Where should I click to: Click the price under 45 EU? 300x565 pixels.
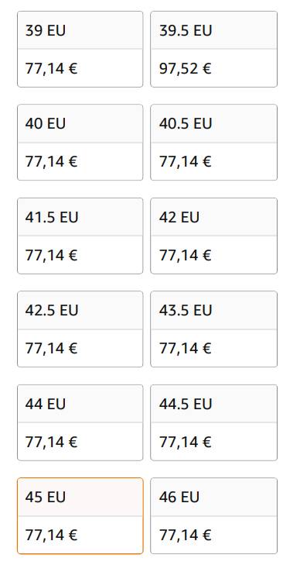tap(51, 535)
